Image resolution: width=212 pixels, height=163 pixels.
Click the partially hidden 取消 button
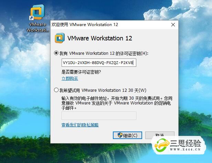point(160,135)
